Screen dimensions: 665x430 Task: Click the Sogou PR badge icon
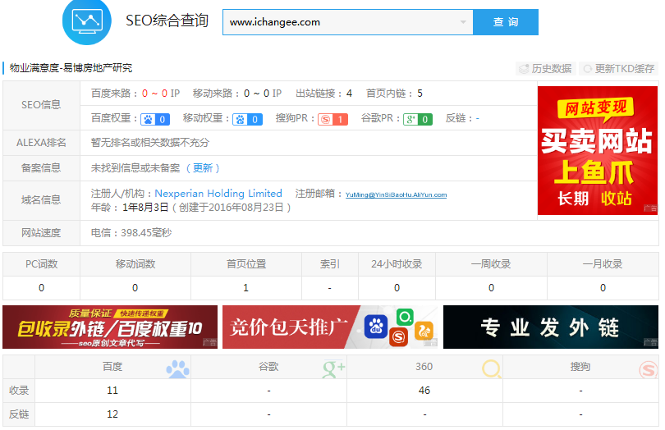(326, 119)
